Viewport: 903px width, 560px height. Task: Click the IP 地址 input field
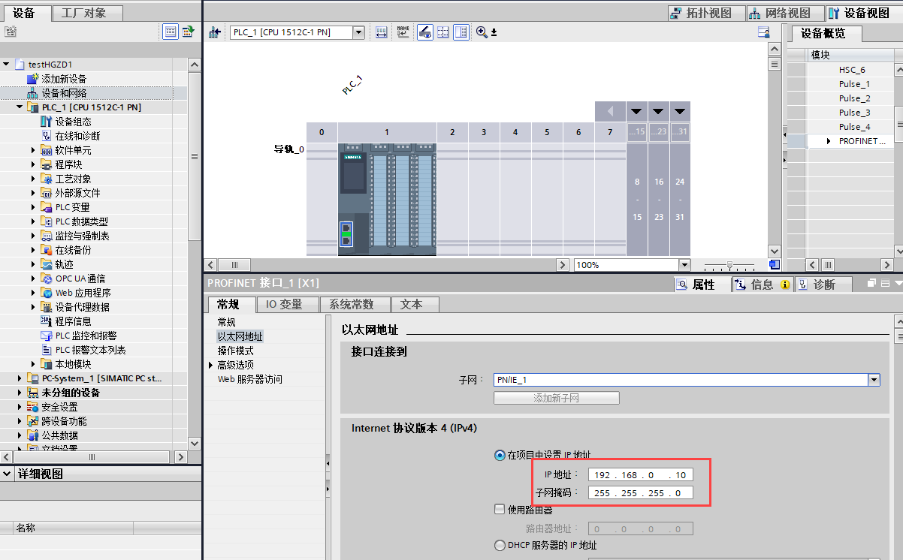(x=639, y=474)
